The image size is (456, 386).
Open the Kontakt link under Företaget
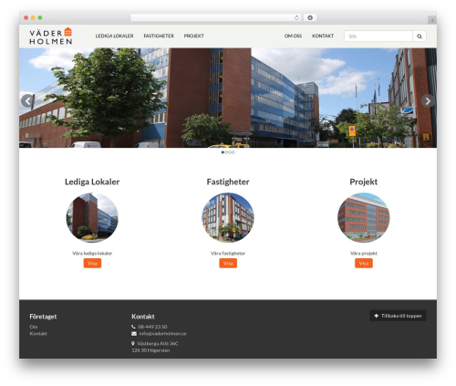[38, 334]
